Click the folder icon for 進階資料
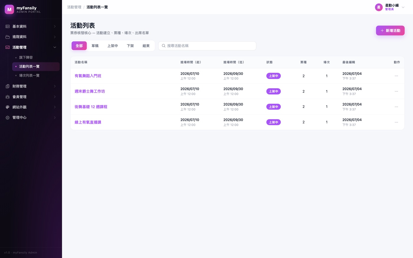Viewport: 413px width, 258px height. pos(8,37)
